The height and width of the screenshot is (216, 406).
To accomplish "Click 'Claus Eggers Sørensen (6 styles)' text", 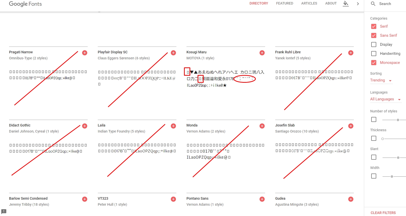I will pos(124,58).
